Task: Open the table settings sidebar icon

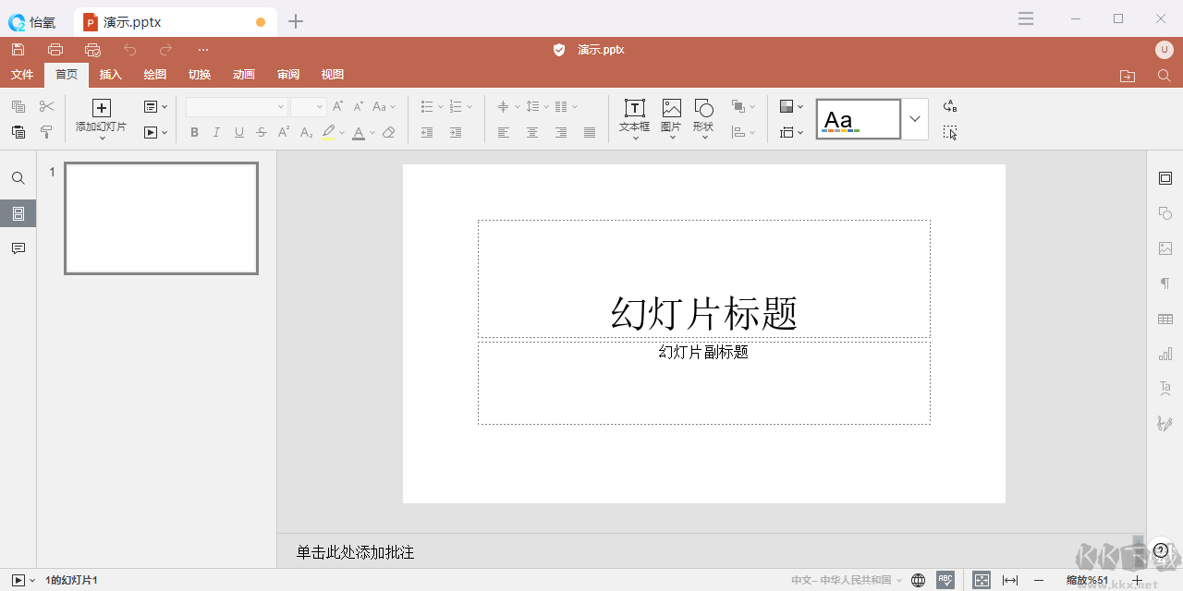Action: 1165,319
